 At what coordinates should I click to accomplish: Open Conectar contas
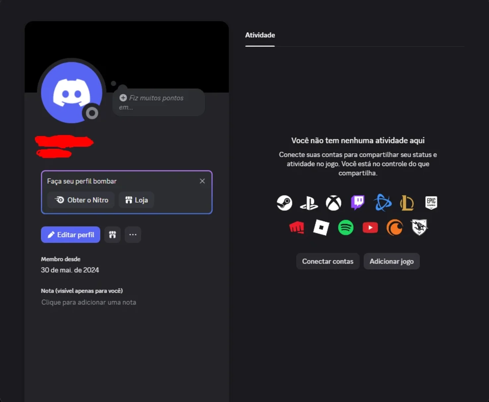click(x=328, y=261)
